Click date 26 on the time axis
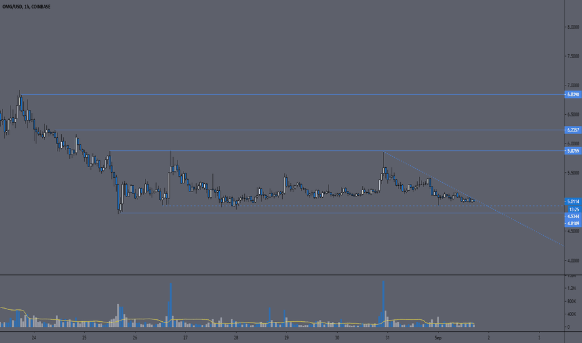The image size is (582, 343). coord(135,338)
